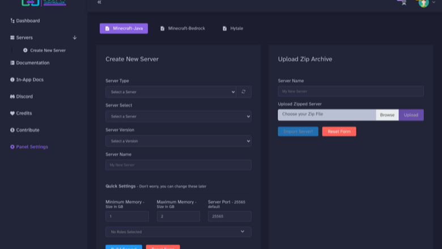Click Servers menu label
The height and width of the screenshot is (249, 442).
pos(24,37)
